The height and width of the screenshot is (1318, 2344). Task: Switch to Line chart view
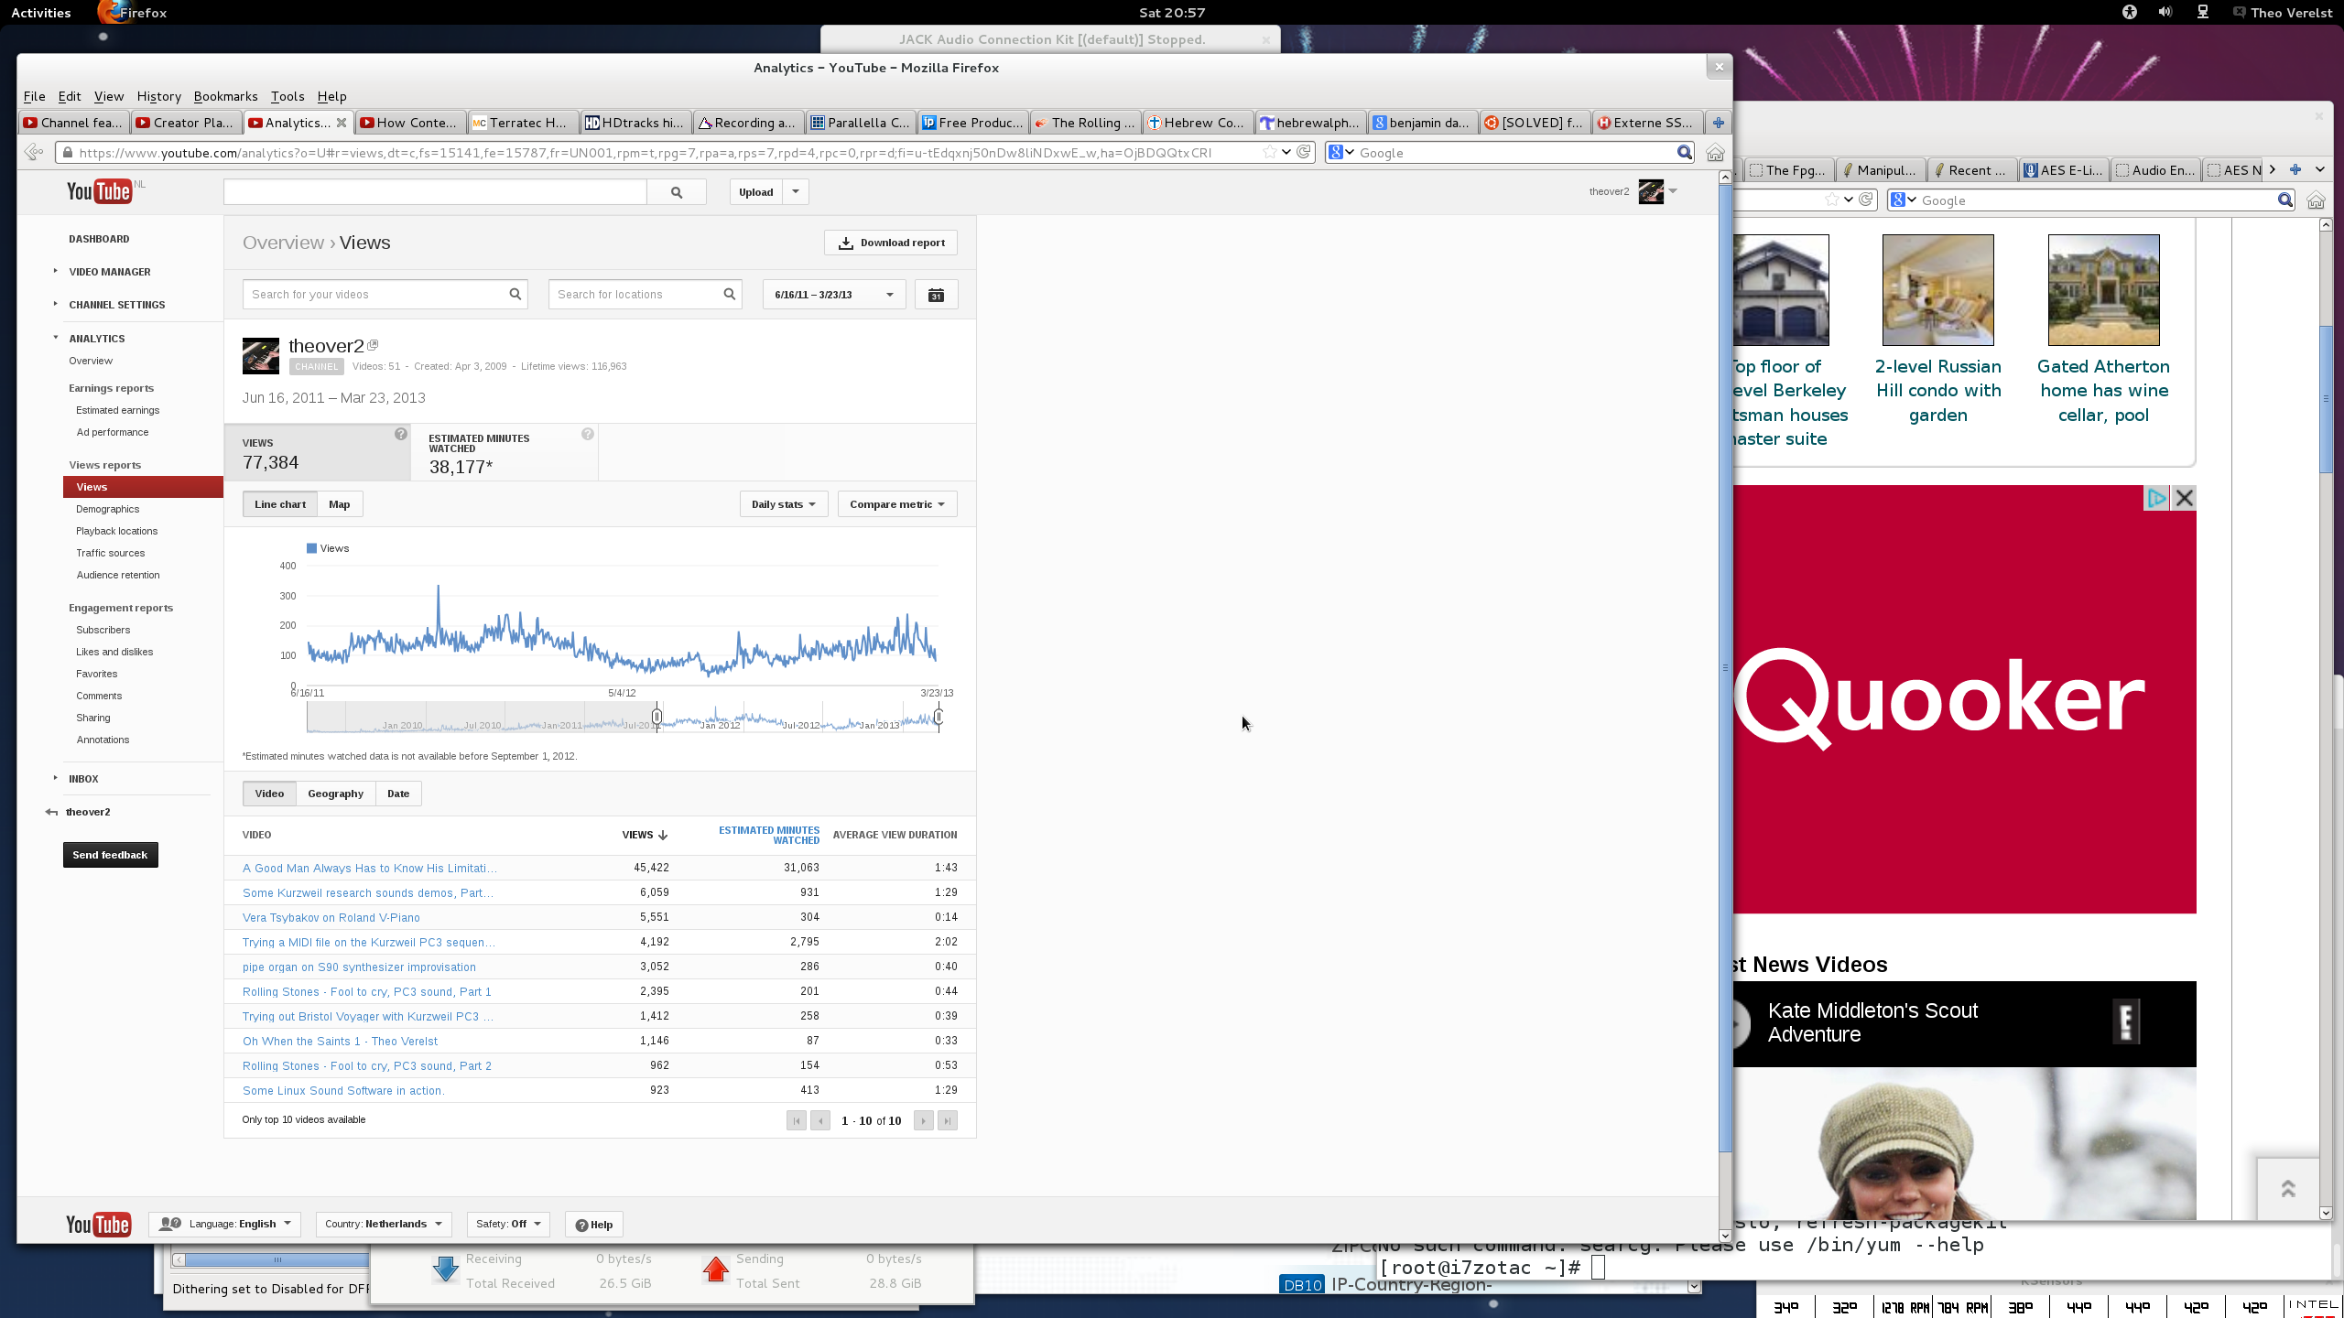click(280, 504)
